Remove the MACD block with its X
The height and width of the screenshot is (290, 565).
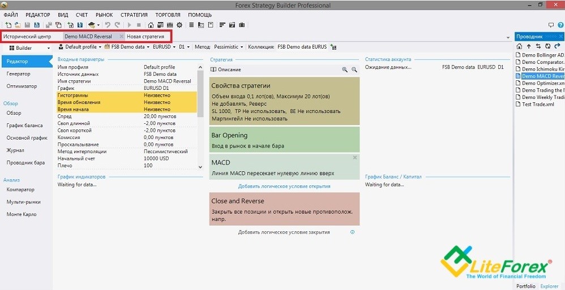click(355, 158)
